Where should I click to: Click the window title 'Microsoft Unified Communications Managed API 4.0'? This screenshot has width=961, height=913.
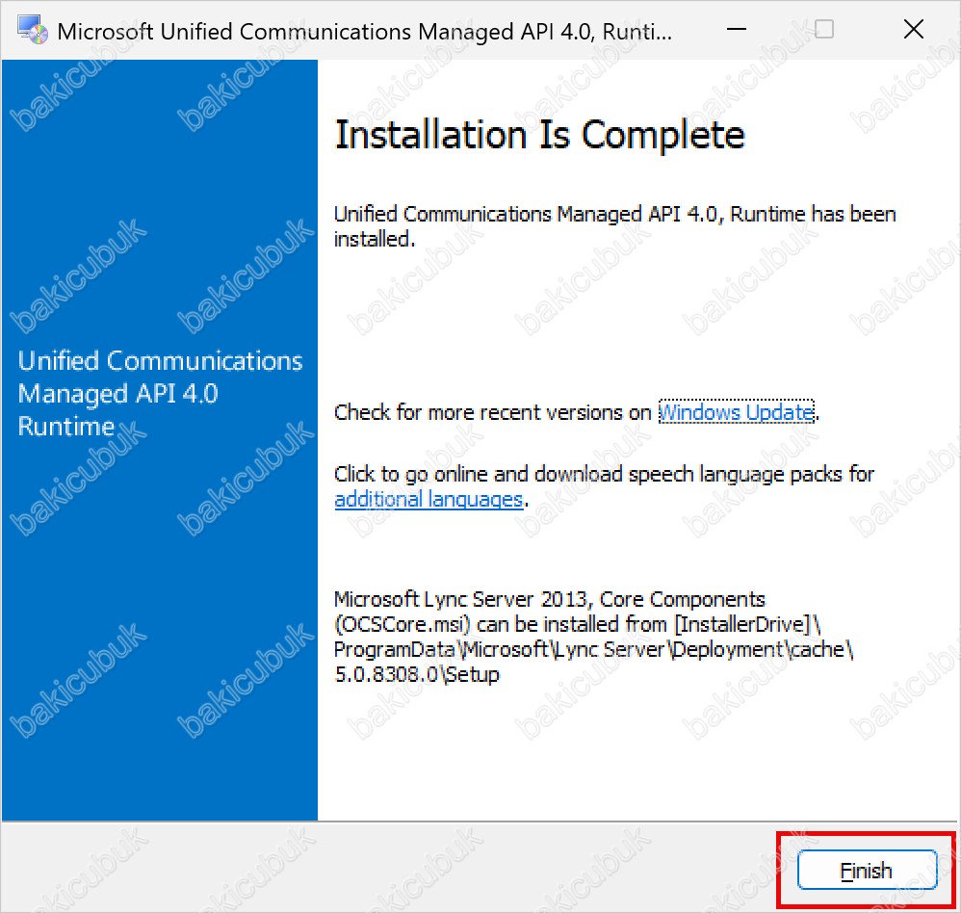pos(365,31)
